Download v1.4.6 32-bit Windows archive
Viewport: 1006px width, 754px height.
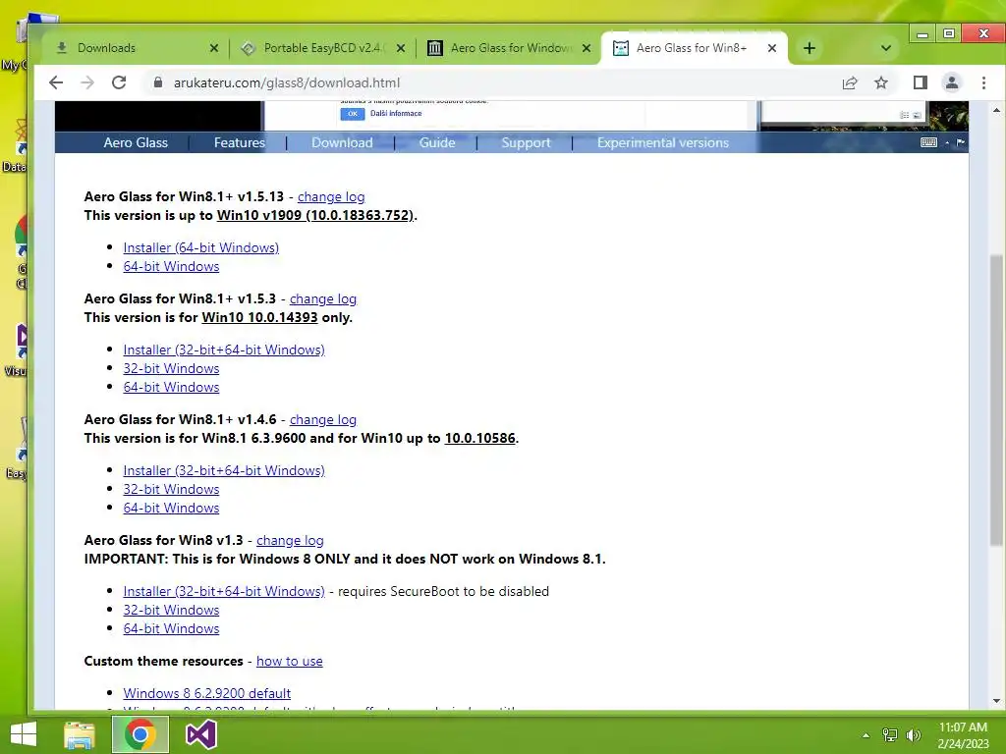point(171,489)
